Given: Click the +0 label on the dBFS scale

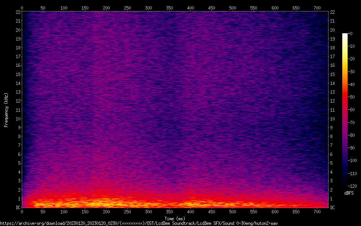Looking at the screenshot, I should pyautogui.click(x=351, y=34).
